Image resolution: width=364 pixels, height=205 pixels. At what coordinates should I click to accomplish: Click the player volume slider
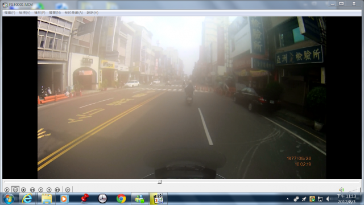[x=353, y=190]
